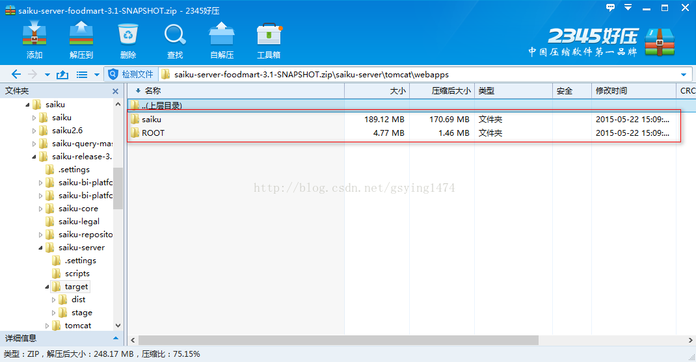The image size is (696, 362).
Task: Collapse the saiku-server tree node
Action: pyautogui.click(x=41, y=248)
